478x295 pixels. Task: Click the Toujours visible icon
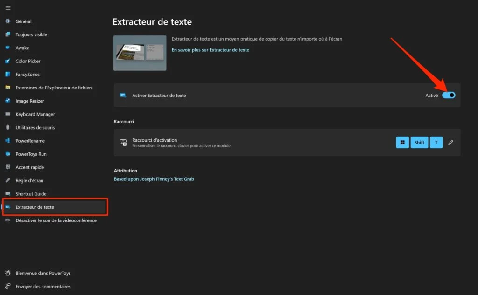coord(8,34)
